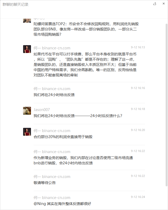This screenshot has height=210, width=168.
Task: Click sender name on 16:24 message
Action: [x=52, y=198]
